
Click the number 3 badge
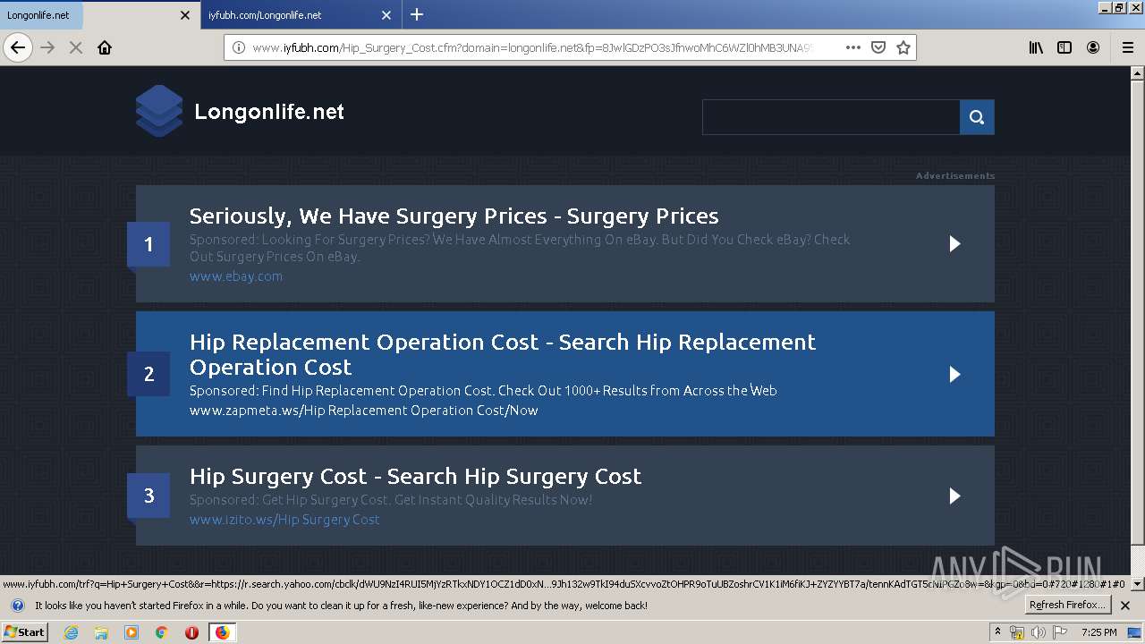tap(148, 496)
